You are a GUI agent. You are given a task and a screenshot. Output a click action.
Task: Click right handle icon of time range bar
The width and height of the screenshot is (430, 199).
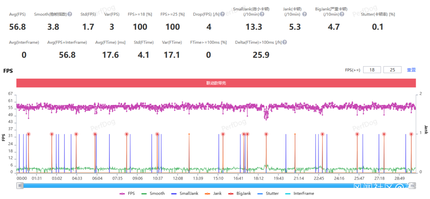(x=413, y=186)
